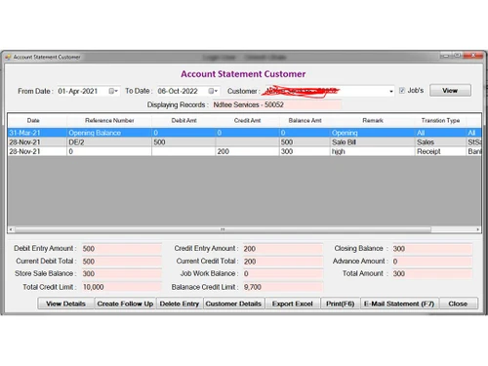
Task: Click the Opening remark cell
Action: point(373,133)
